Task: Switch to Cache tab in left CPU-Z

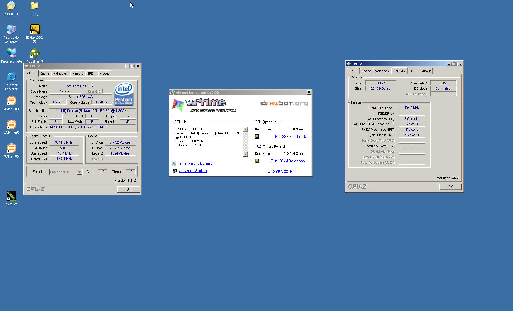Action: tap(45, 73)
